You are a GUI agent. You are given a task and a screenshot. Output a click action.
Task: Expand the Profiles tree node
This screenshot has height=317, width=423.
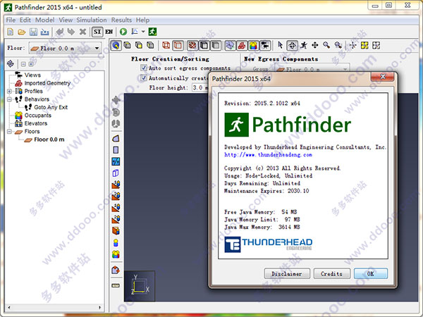coord(9,91)
